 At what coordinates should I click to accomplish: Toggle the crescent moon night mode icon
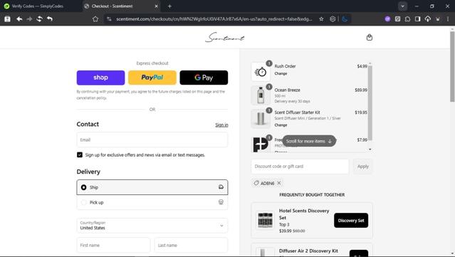coord(345,19)
